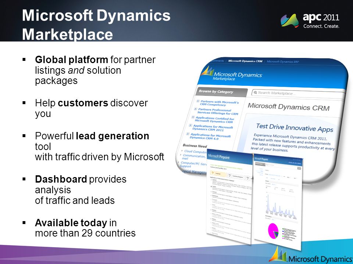Open Partners with Microsoft's CRM Competency link
Screen dimensions: 353x264
(219, 103)
